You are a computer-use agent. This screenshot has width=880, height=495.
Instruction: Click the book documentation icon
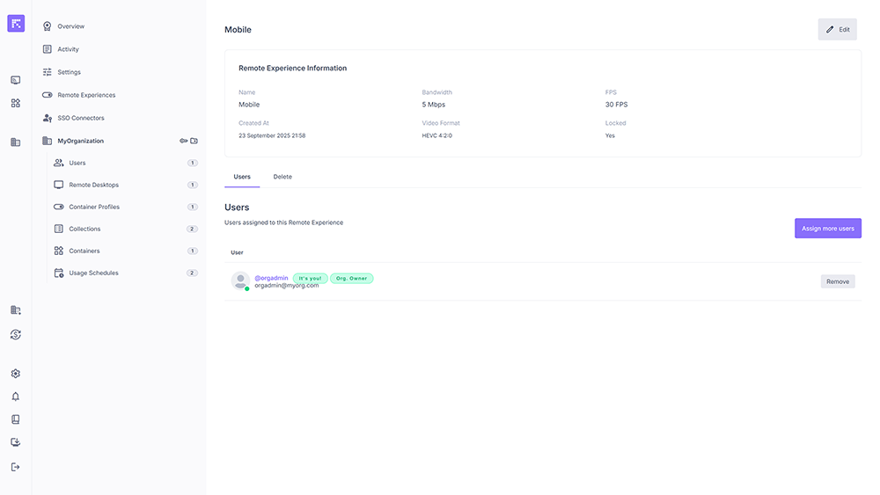(16, 419)
